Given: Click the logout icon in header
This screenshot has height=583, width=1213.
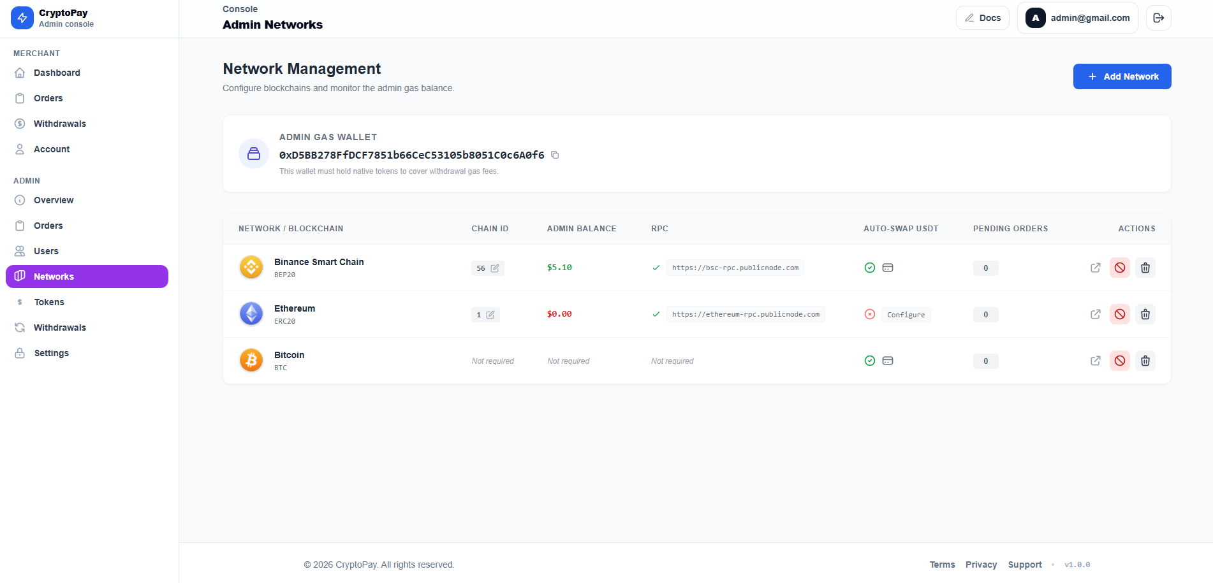Looking at the screenshot, I should [1158, 18].
